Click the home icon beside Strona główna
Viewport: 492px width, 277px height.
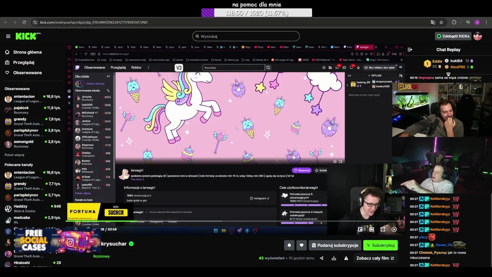(7, 52)
